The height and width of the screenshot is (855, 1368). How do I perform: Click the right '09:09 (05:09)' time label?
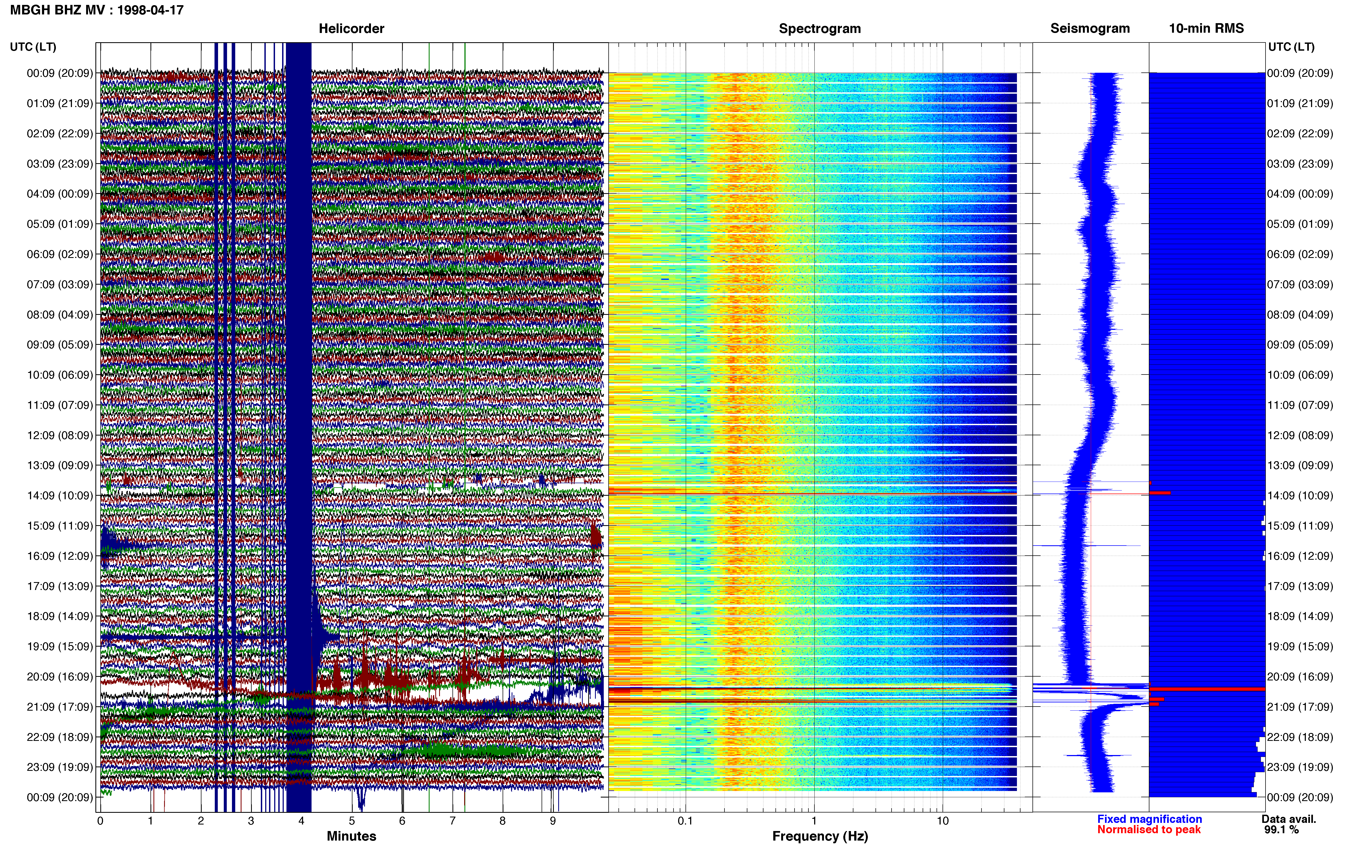coord(1300,345)
